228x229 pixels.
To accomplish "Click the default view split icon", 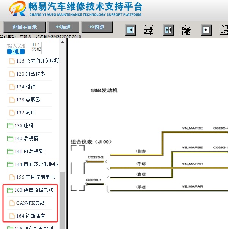I will (168, 30).
